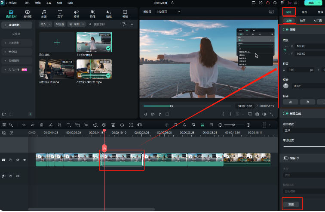Open the 转场 (Transitions) panel

pyautogui.click(x=76, y=13)
